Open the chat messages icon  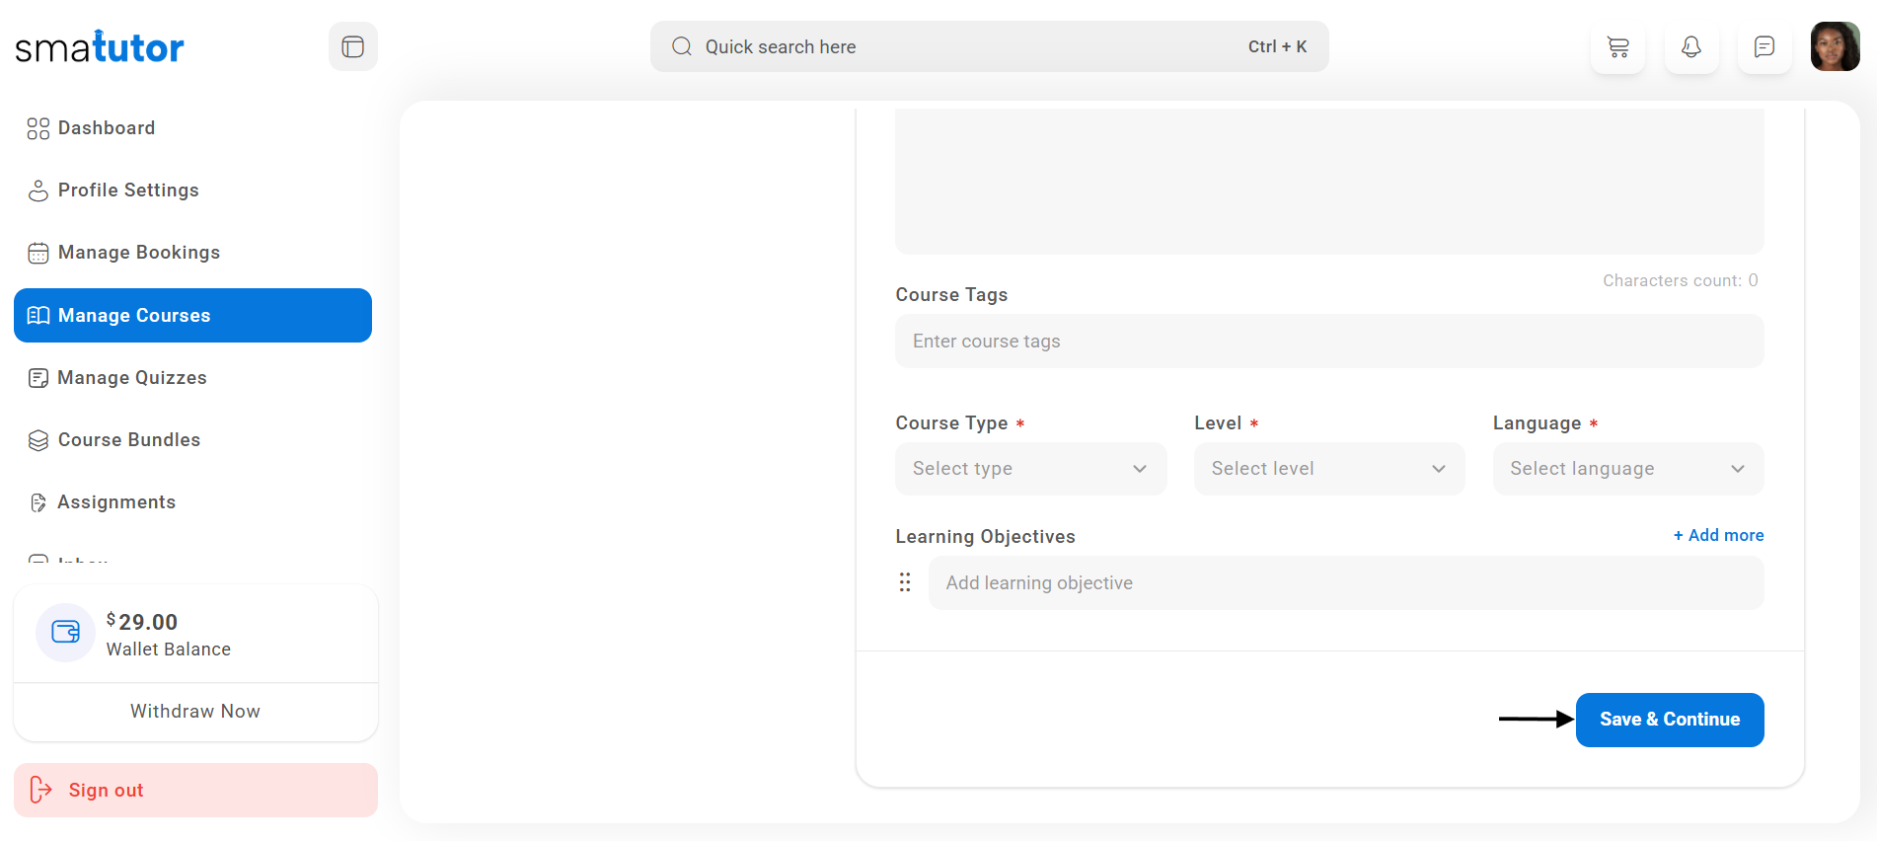[x=1764, y=47]
